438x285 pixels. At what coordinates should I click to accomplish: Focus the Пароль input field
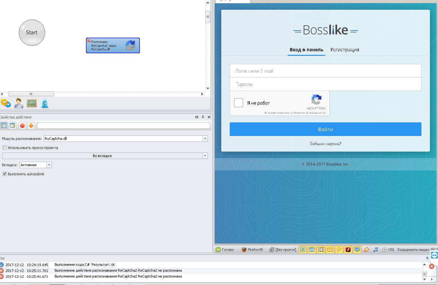tap(325, 84)
